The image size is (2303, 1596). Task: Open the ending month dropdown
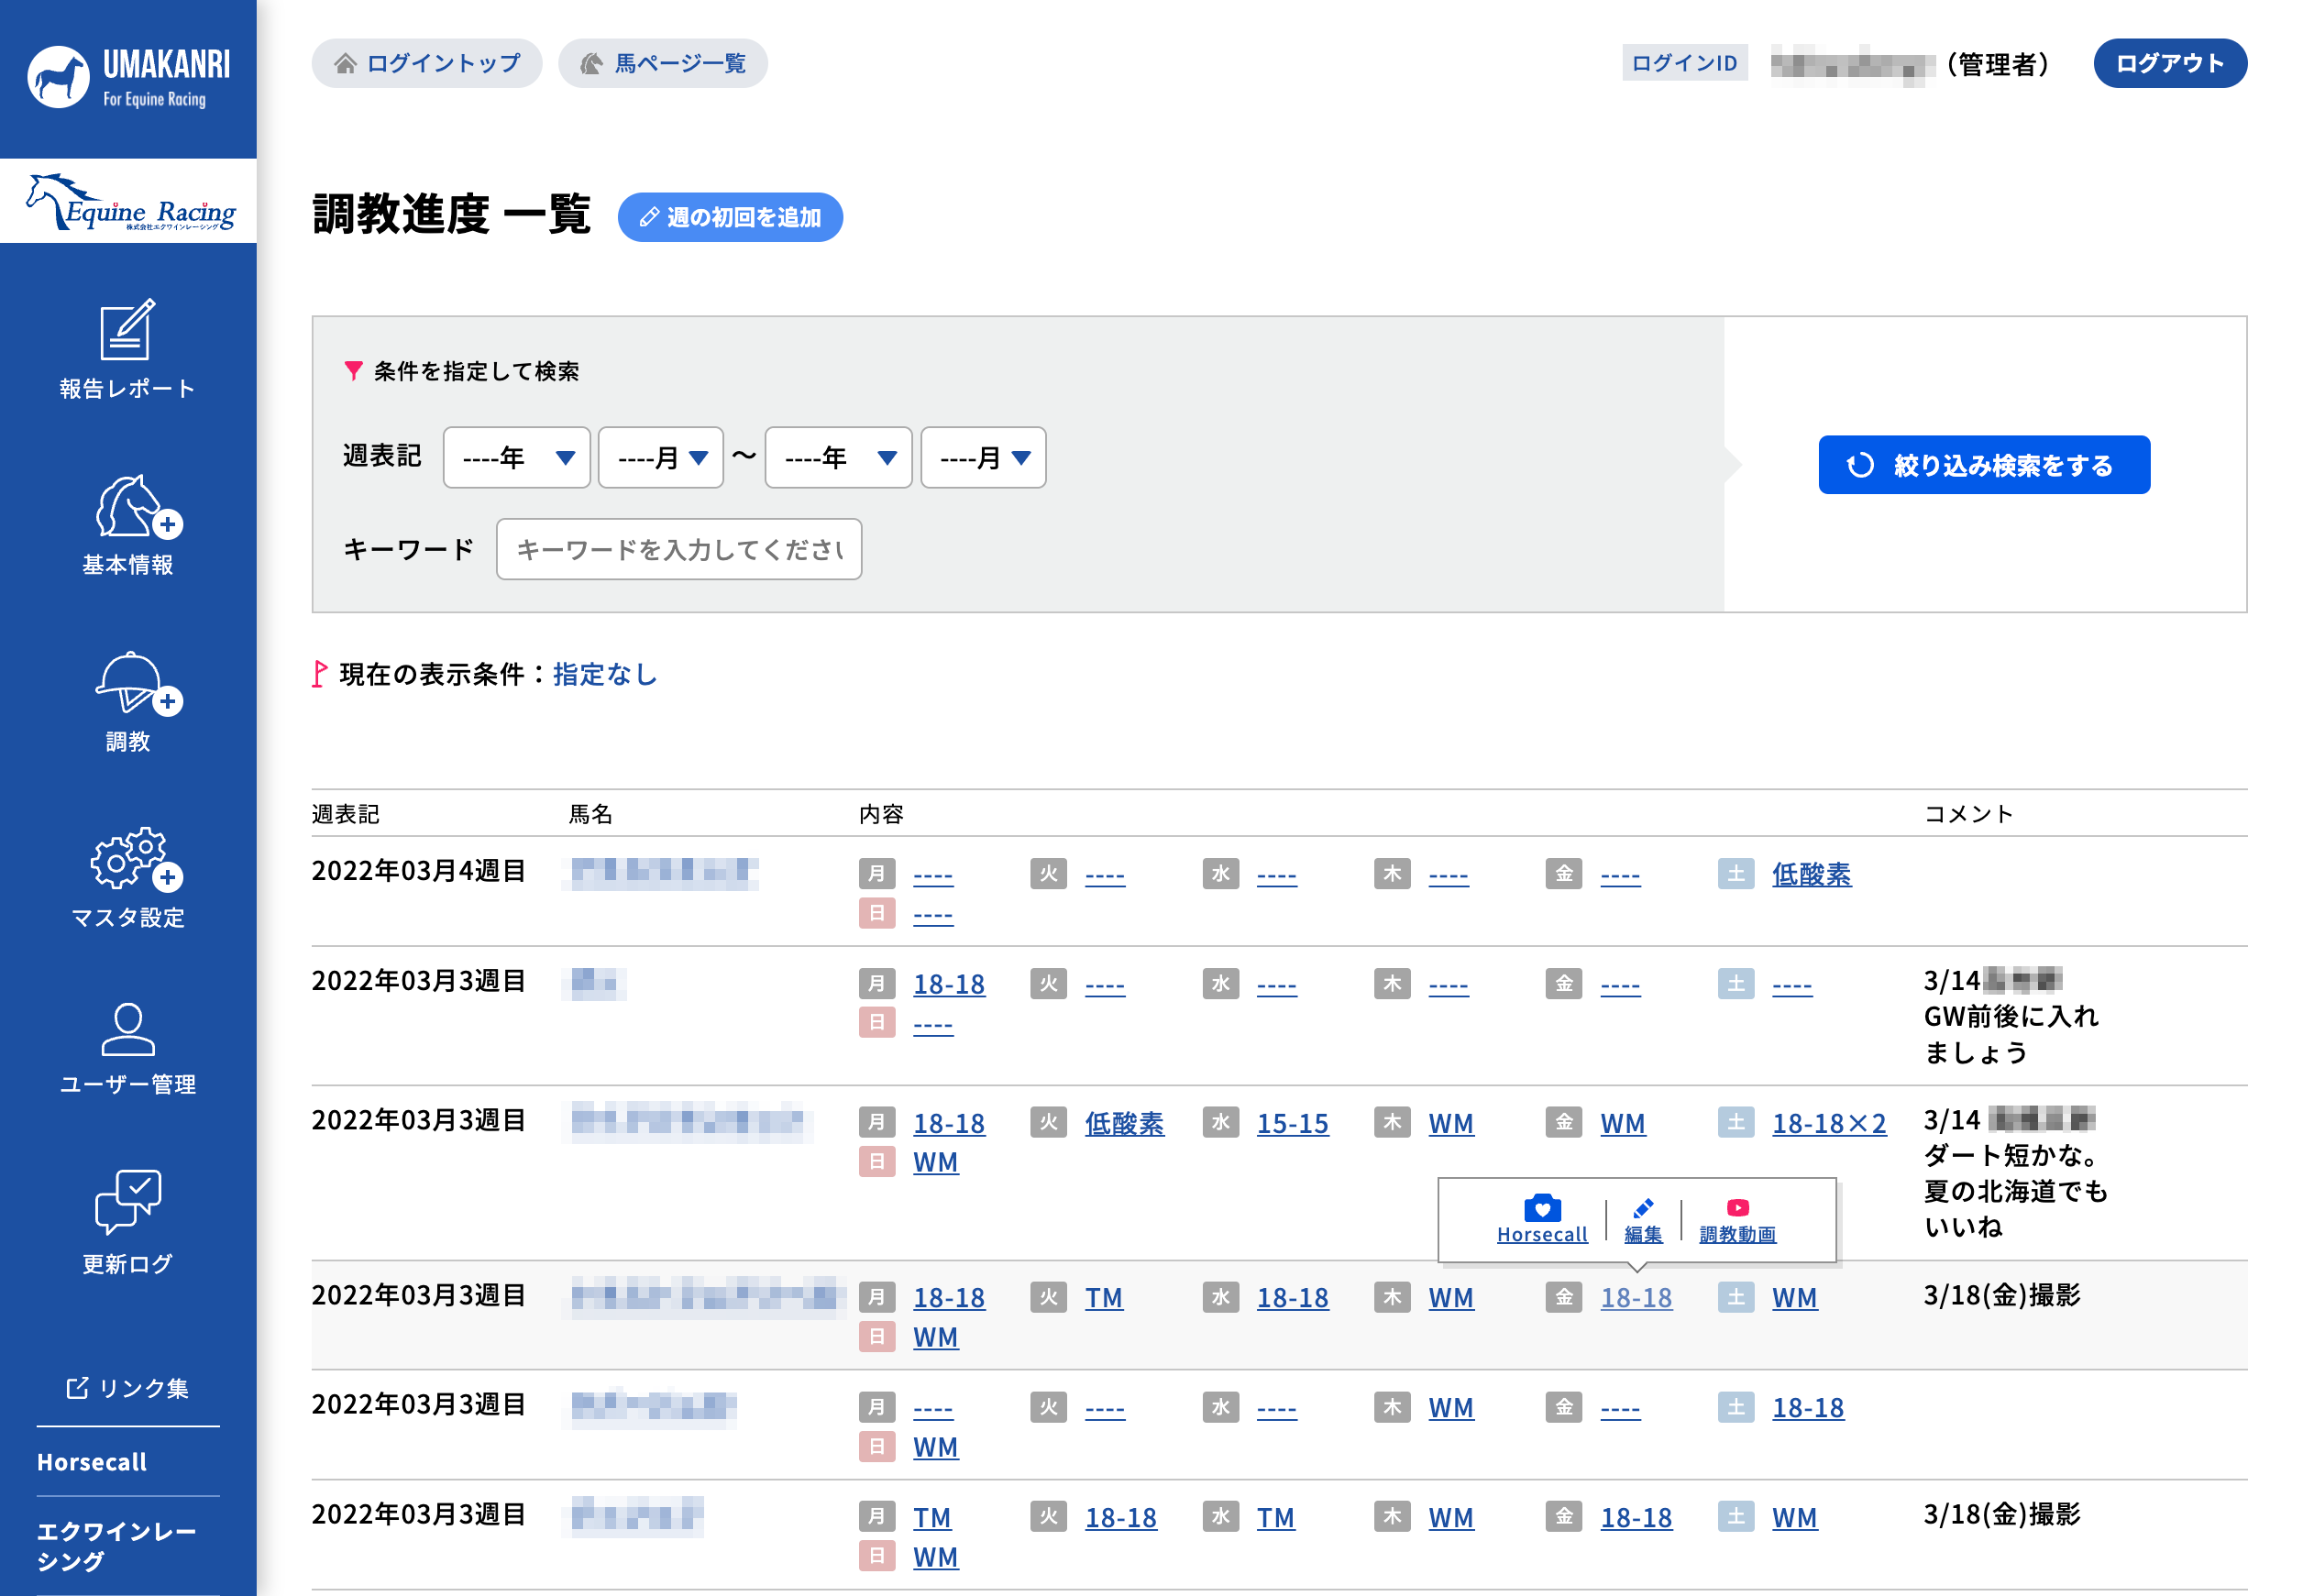tap(982, 457)
